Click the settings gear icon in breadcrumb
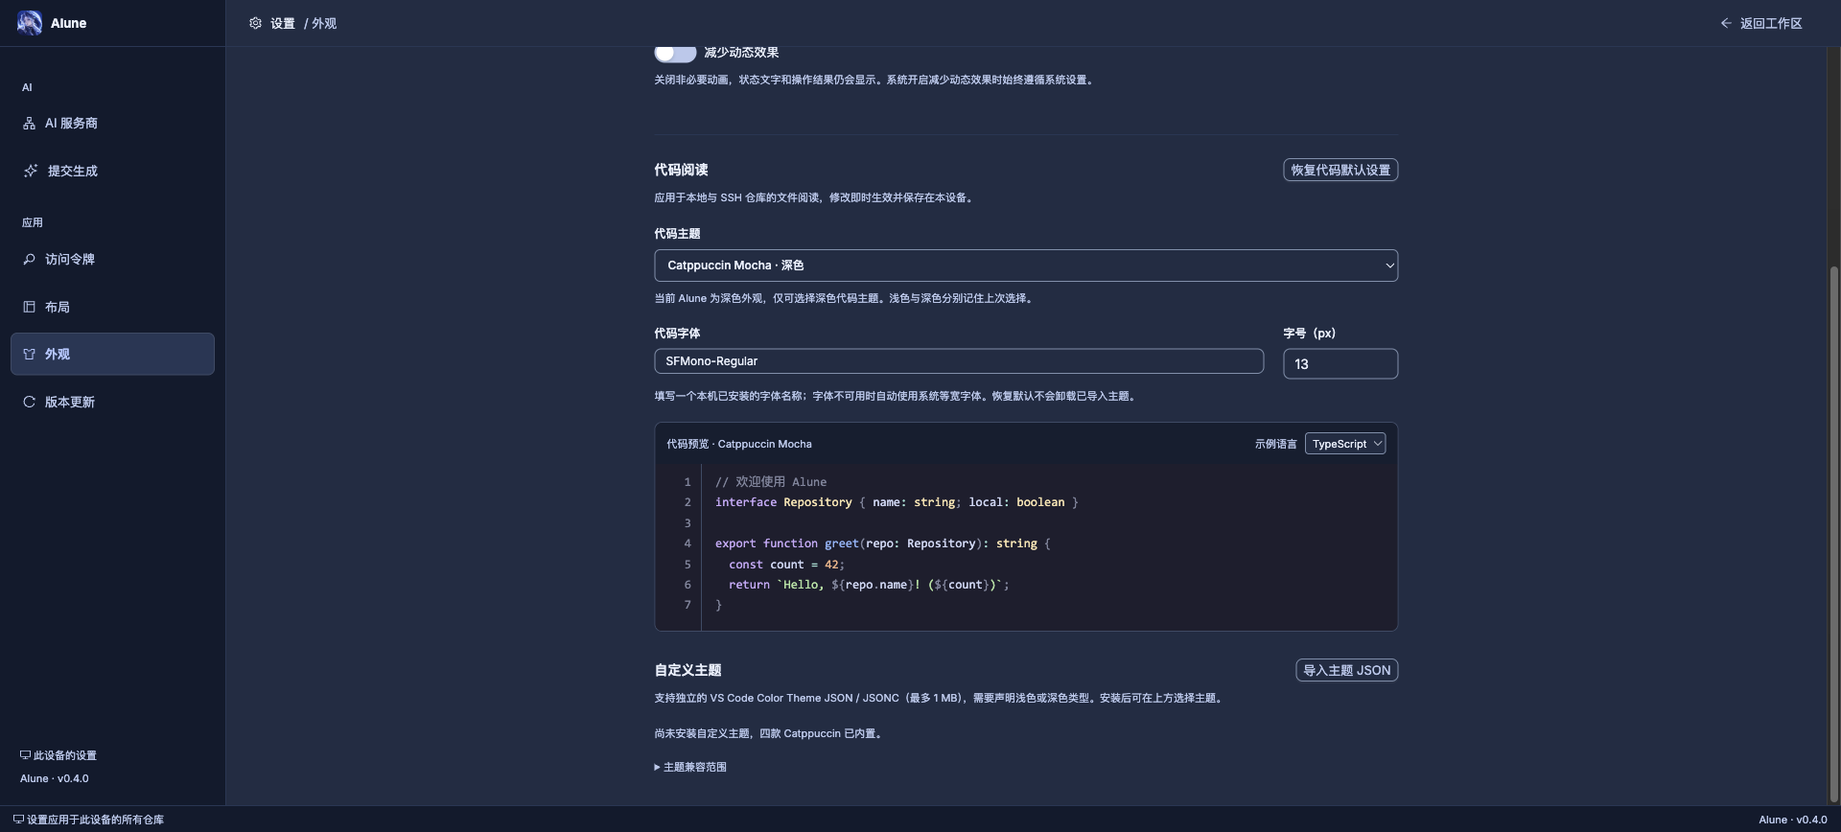Viewport: 1841px width, 832px height. click(255, 23)
